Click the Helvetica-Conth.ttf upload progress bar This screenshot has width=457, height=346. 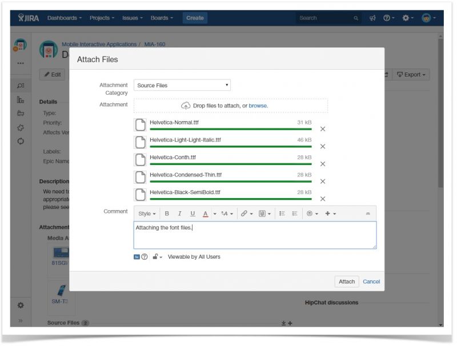coord(231,164)
